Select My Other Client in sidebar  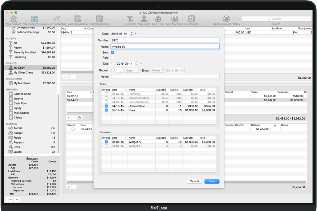pyautogui.click(x=23, y=73)
